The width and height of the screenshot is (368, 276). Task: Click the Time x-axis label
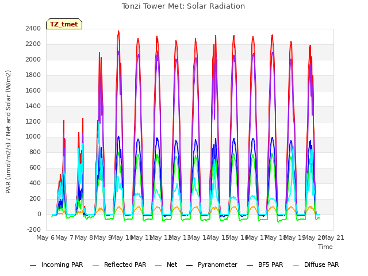point(325,247)
